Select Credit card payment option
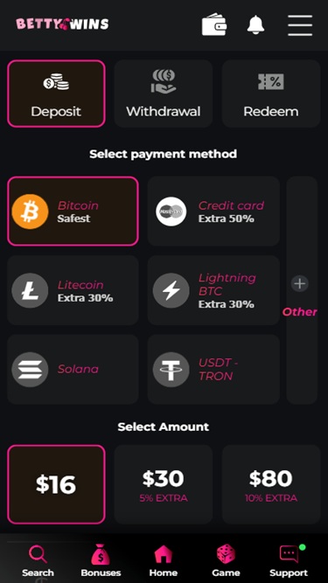Screen dimensions: 328x583 coord(213,212)
